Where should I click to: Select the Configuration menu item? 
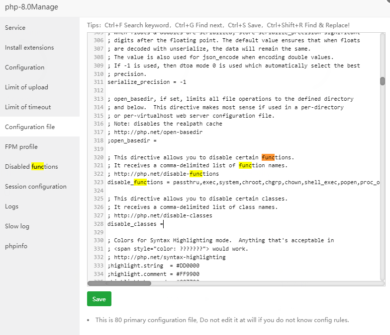click(x=25, y=67)
